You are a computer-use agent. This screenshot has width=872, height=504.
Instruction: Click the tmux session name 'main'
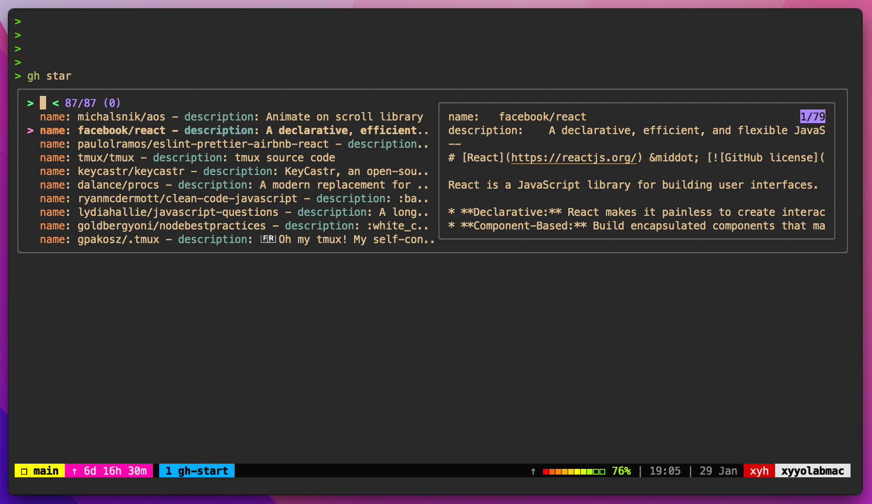tap(46, 471)
